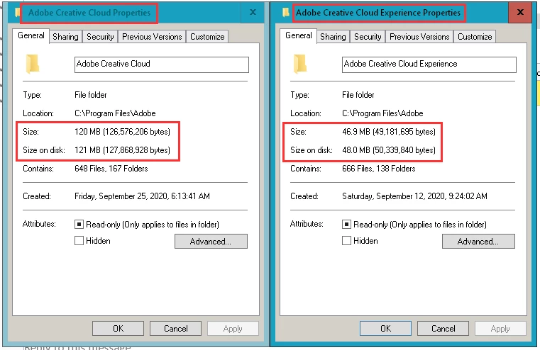Image resolution: width=540 pixels, height=350 pixels.
Task: Click the 'Adobe Creative Cloud' folder name field
Action: click(x=162, y=64)
